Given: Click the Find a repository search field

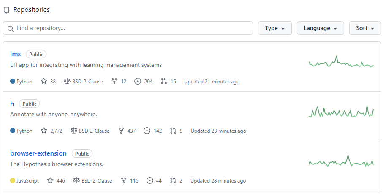Looking at the screenshot, I should 128,28.
